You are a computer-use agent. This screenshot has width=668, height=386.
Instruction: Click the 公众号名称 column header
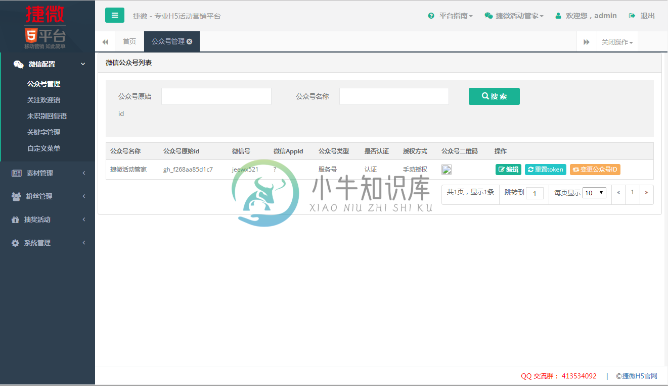(x=125, y=151)
